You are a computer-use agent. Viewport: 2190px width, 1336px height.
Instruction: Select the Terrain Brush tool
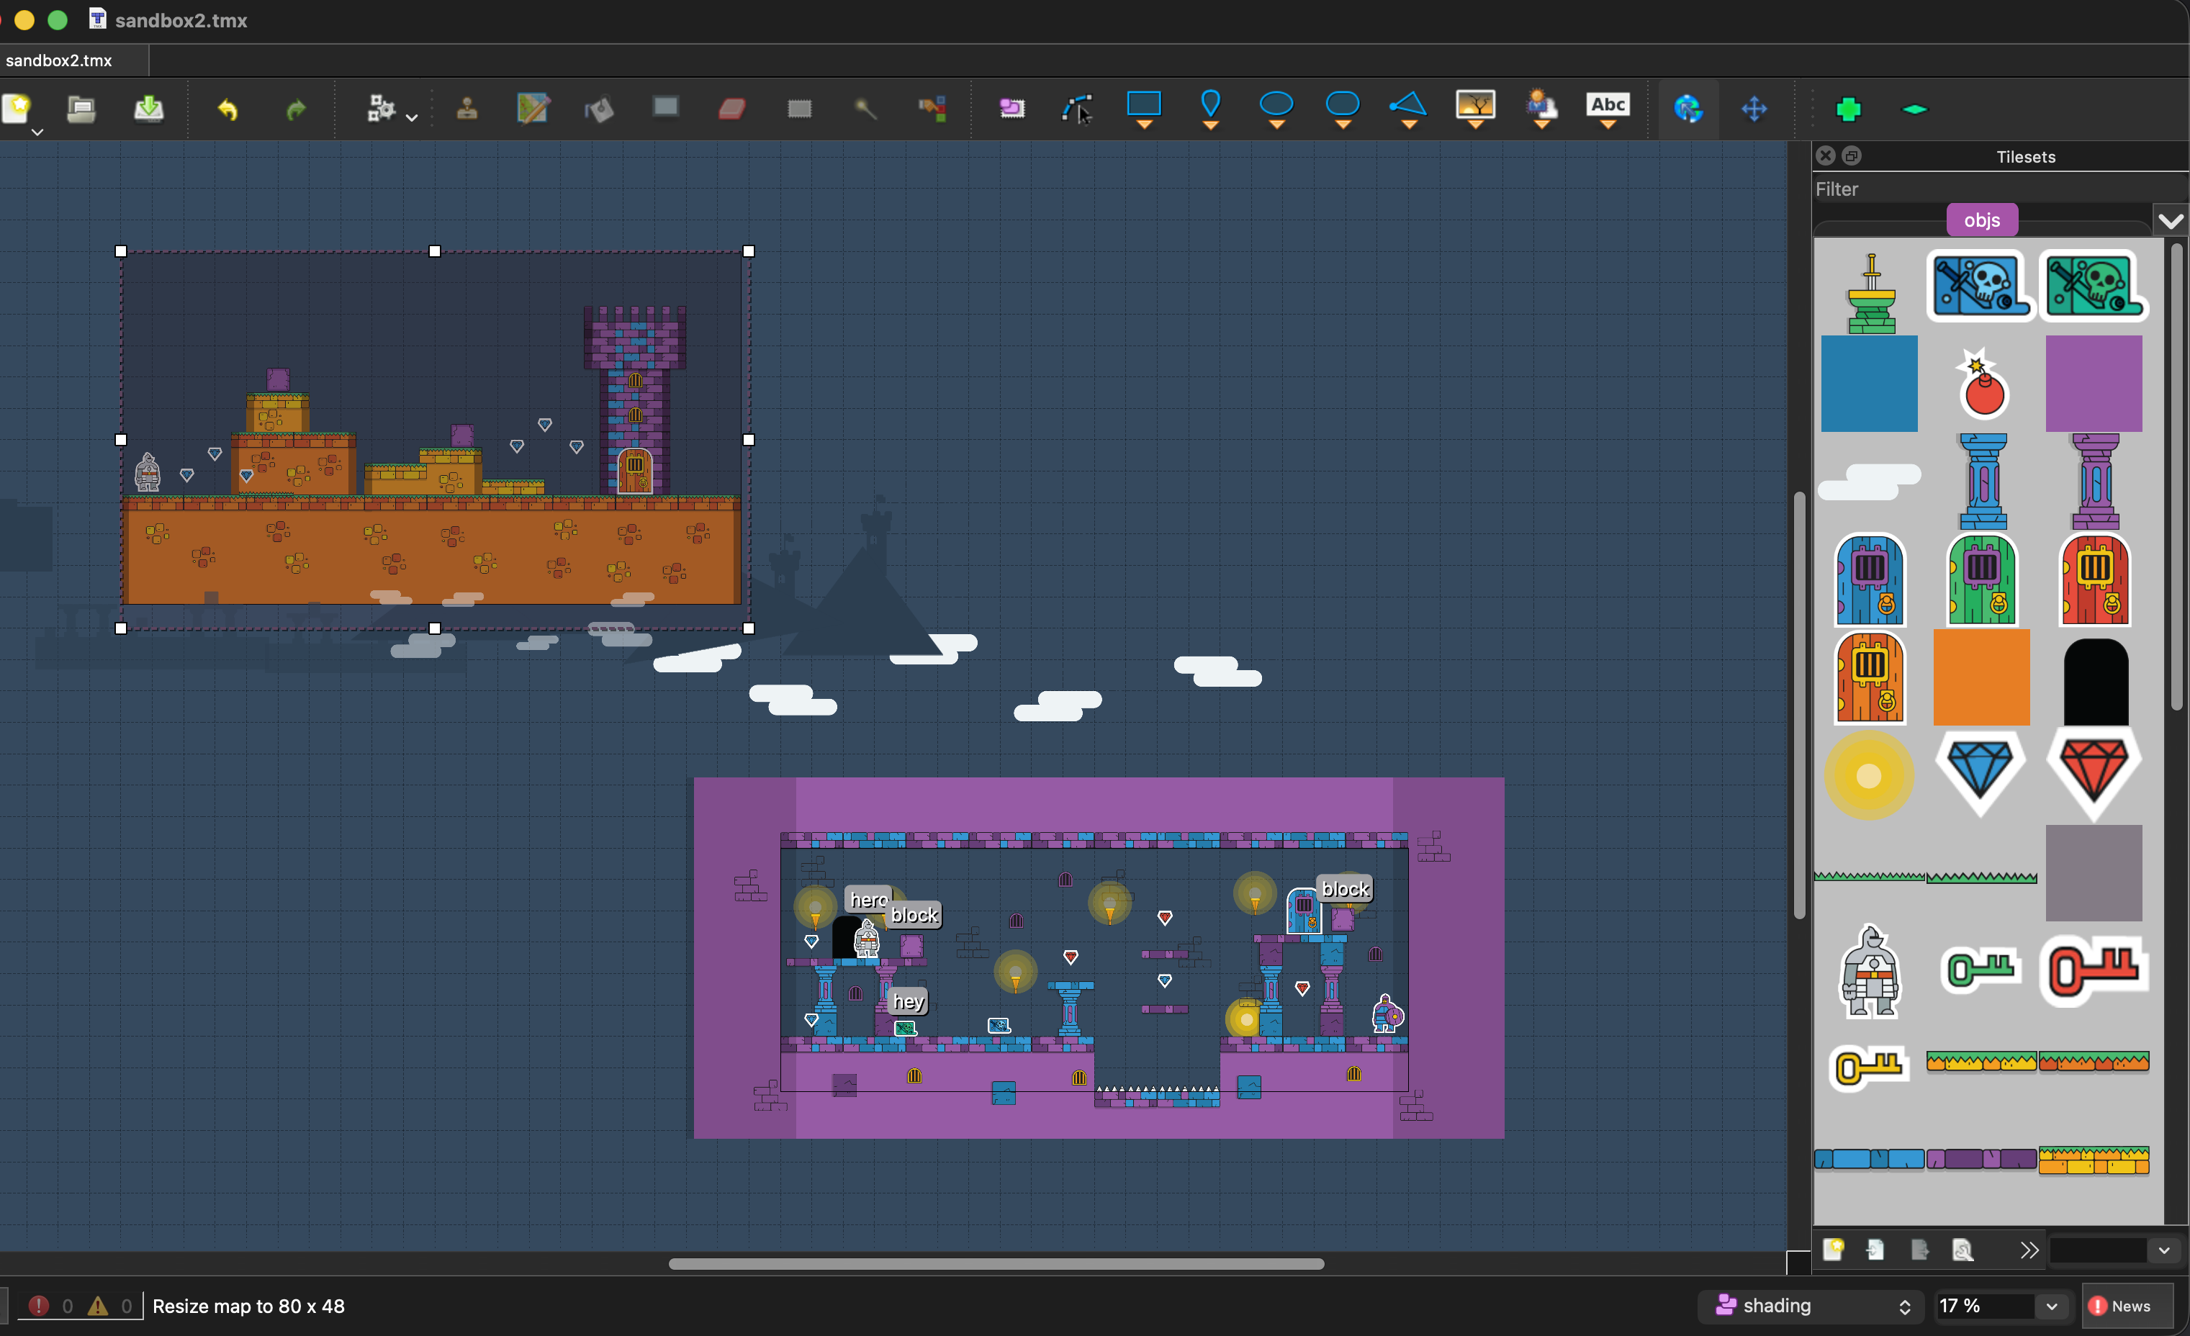pos(533,109)
